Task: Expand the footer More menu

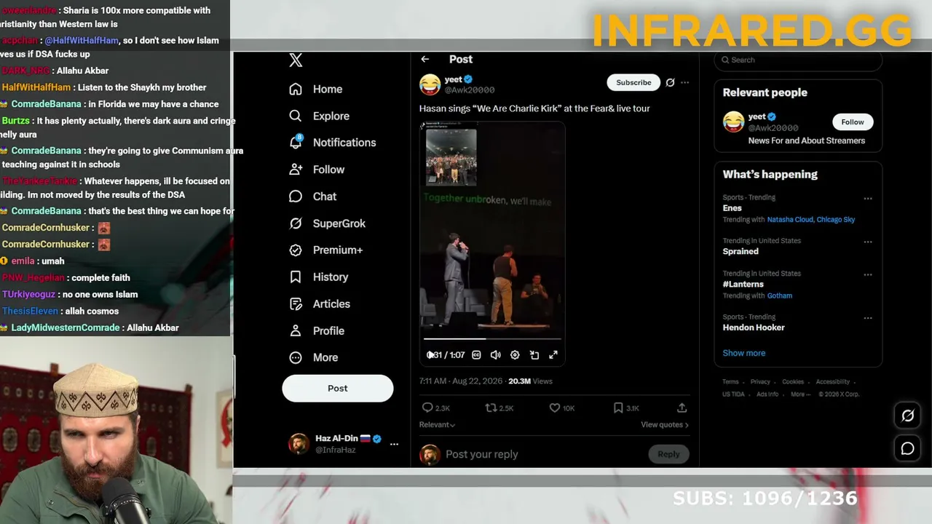Action: [x=799, y=394]
